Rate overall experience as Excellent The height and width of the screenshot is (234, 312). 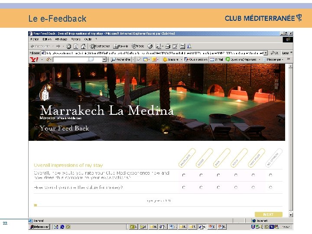point(184,175)
